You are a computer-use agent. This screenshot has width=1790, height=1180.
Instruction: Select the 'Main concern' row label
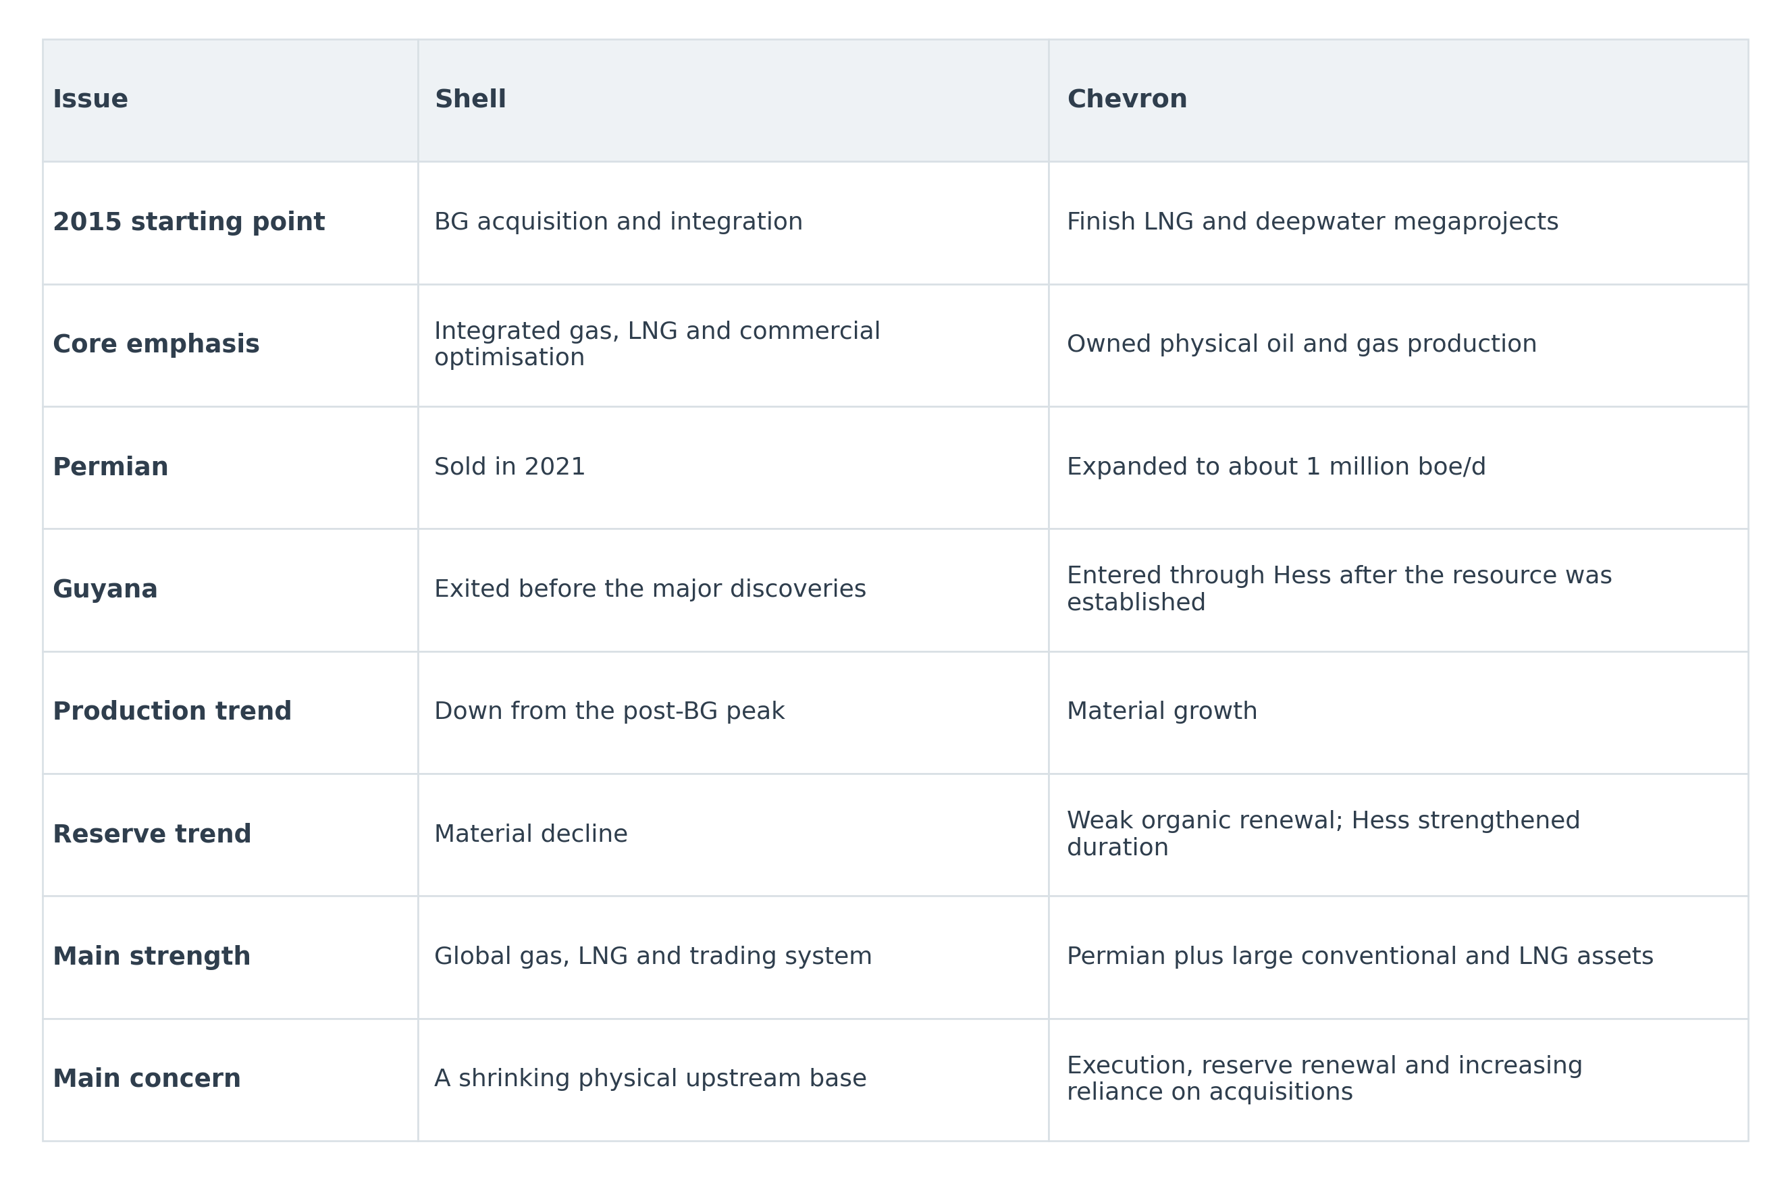[x=230, y=1080]
